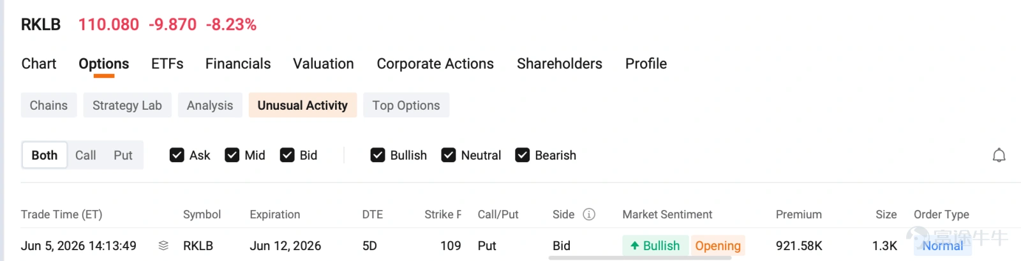Viewport: 1021px width, 261px height.
Task: Toggle the Neutral sentiment checkbox
Action: pyautogui.click(x=449, y=155)
